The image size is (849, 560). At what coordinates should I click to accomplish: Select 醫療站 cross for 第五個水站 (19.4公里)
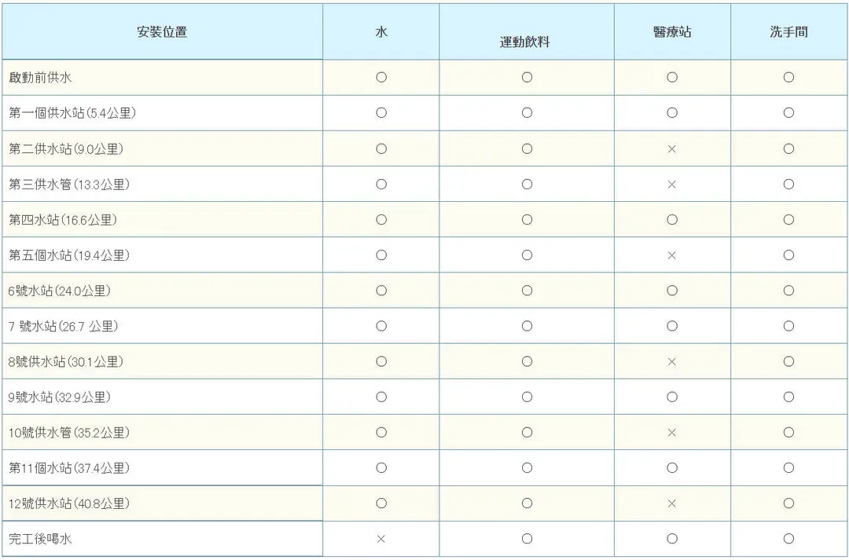click(671, 255)
